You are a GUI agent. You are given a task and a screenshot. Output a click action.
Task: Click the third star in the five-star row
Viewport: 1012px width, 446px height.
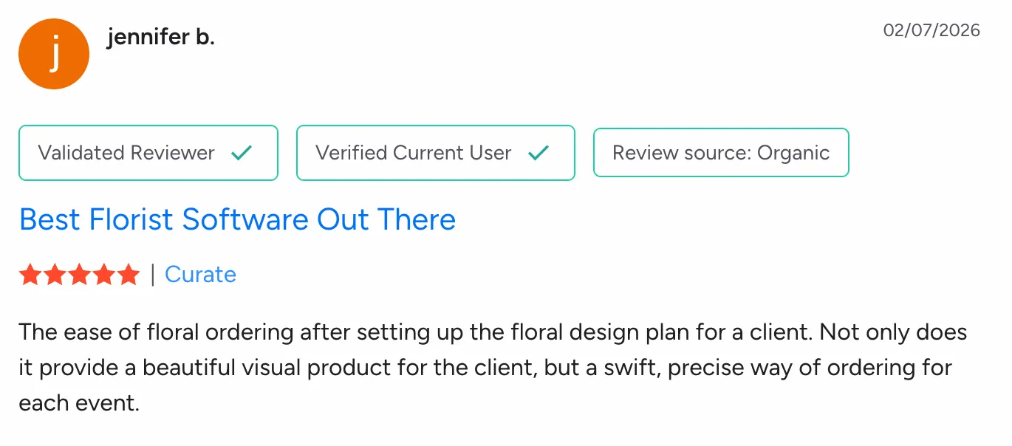pyautogui.click(x=79, y=274)
